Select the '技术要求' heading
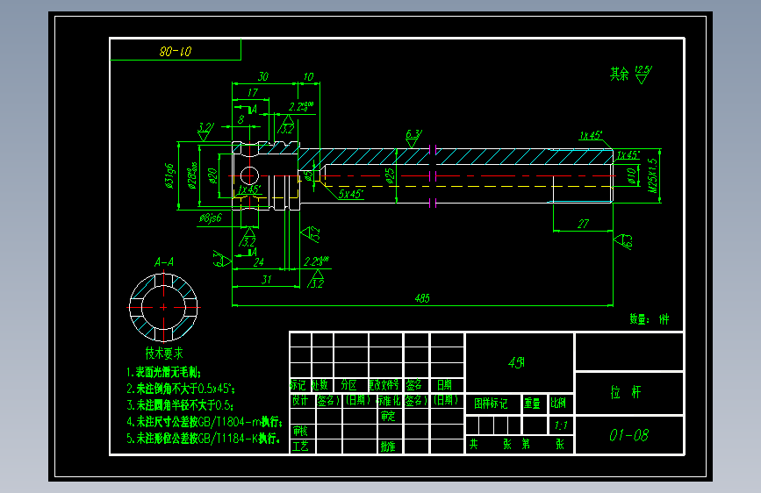 tap(164, 354)
